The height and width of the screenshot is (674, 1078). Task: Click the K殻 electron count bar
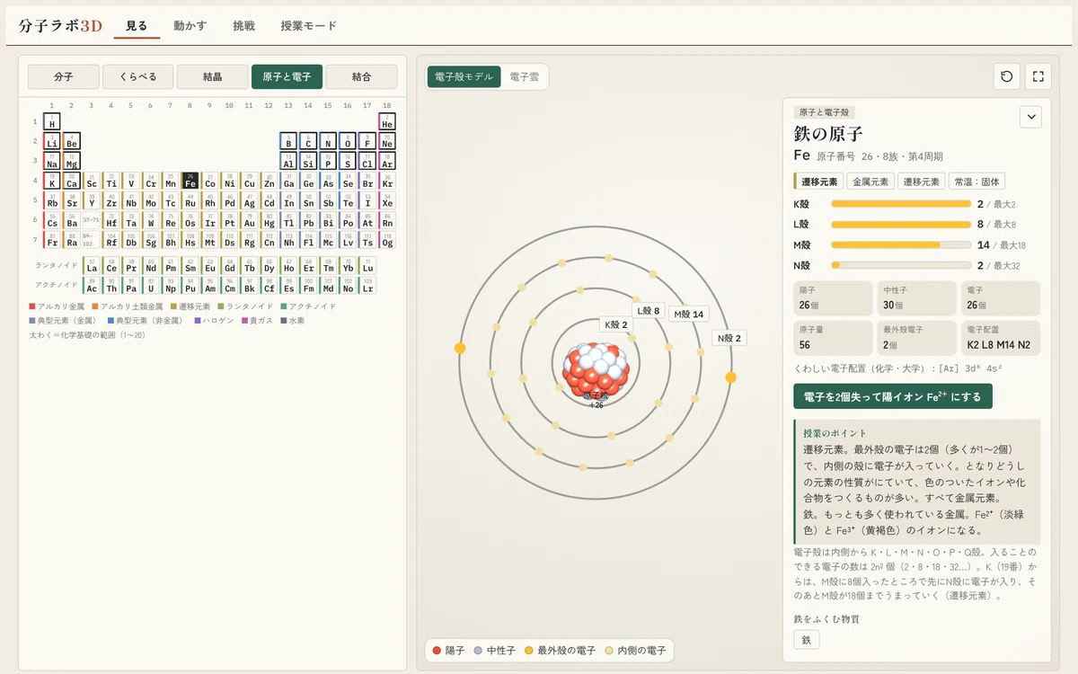click(x=901, y=204)
